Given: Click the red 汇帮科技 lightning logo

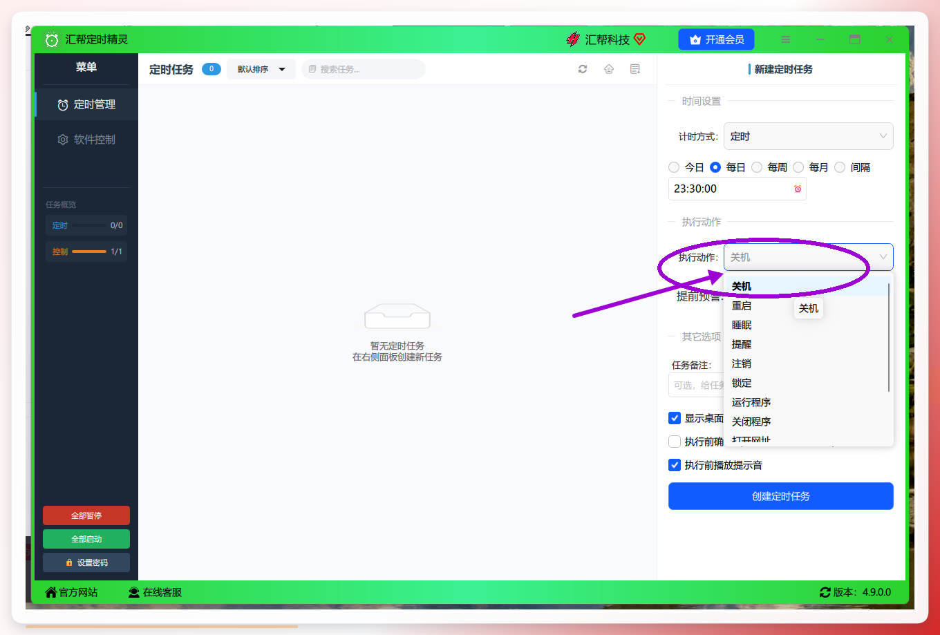Looking at the screenshot, I should coord(573,39).
